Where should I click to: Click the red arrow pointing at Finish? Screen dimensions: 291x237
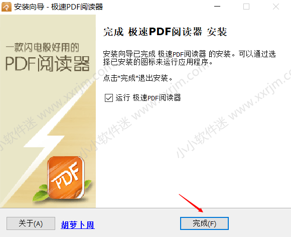[191, 203]
